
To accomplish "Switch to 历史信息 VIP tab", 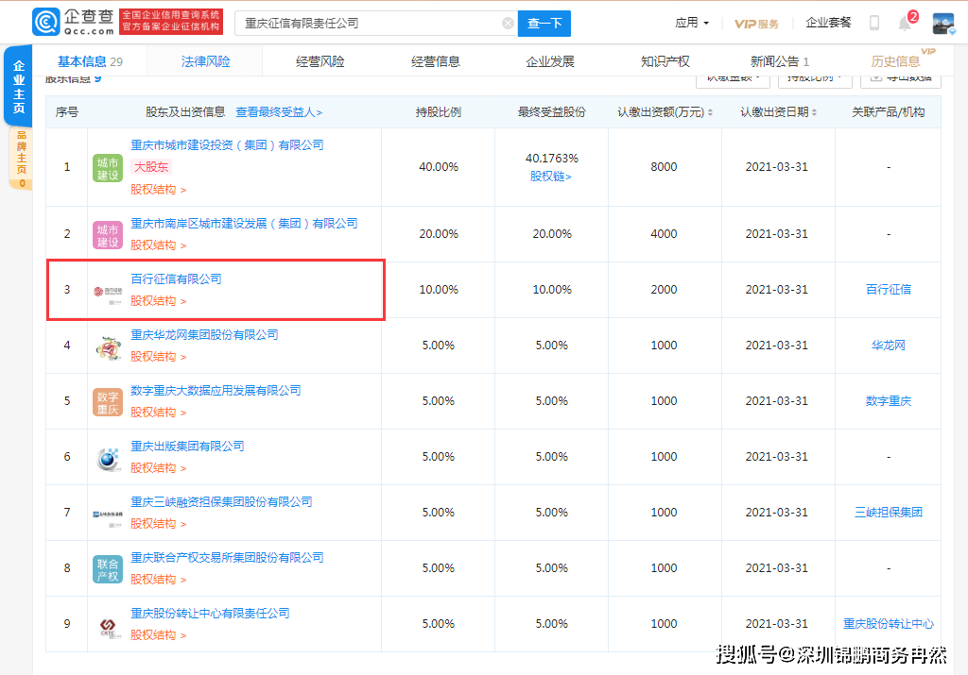I will tap(896, 61).
